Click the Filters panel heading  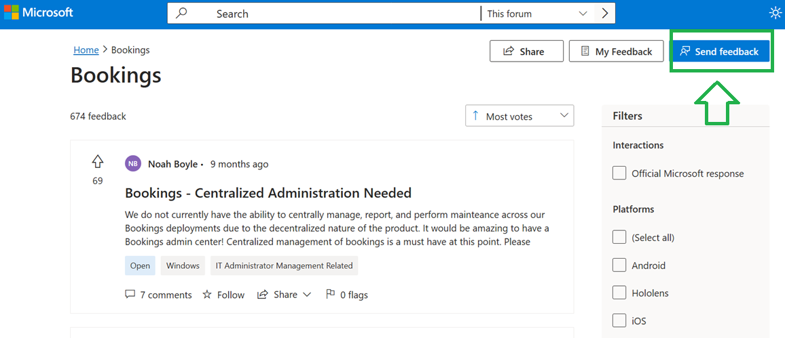point(627,116)
